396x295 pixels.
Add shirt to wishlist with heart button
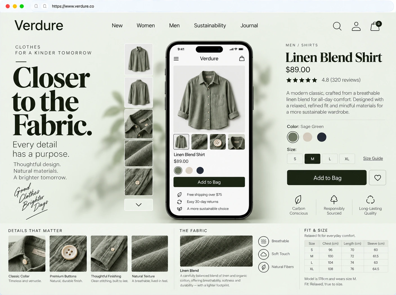tap(377, 178)
